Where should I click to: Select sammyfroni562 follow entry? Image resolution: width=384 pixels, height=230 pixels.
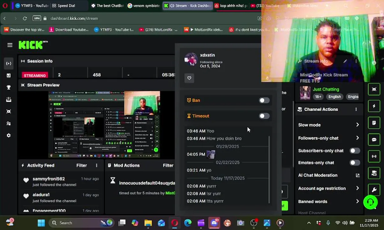[61, 182]
